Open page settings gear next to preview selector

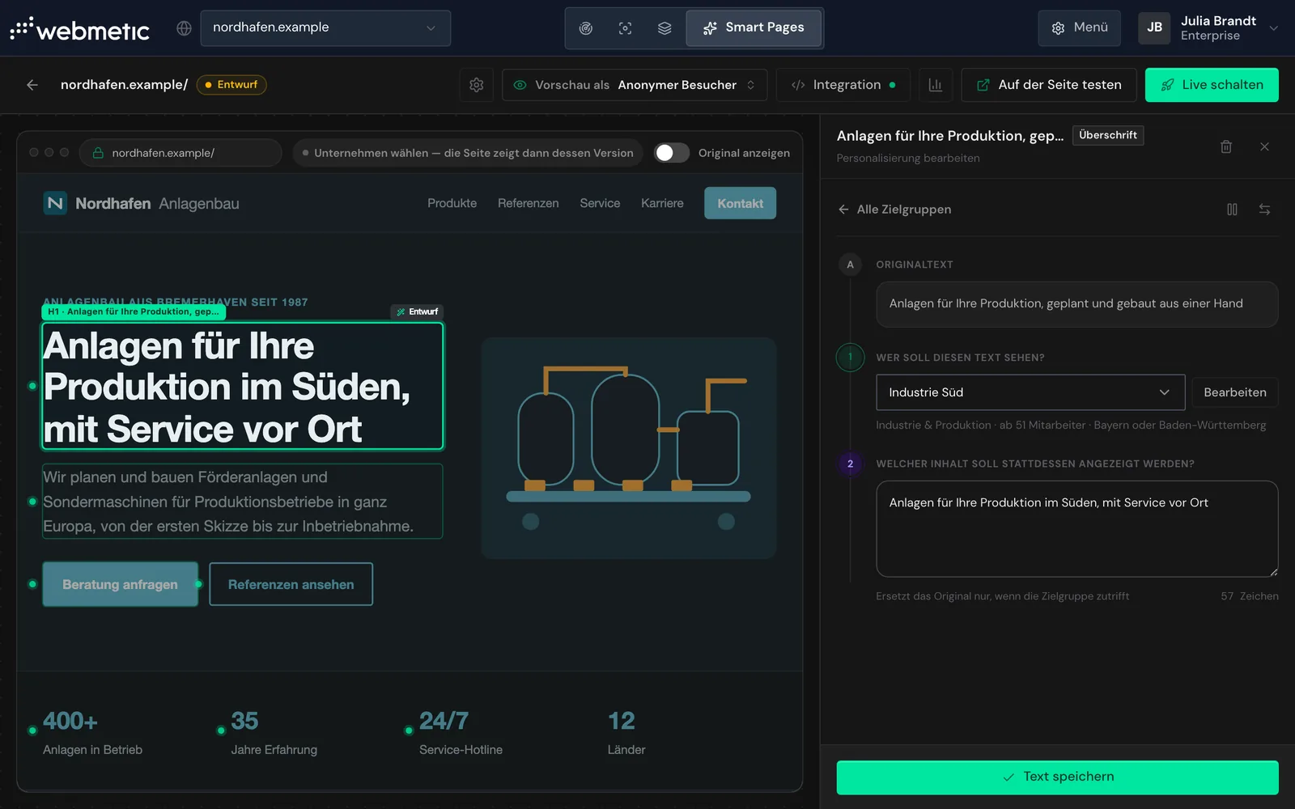coord(477,85)
